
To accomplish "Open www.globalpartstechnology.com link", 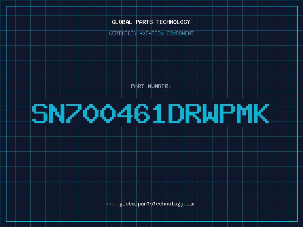I will point(151,204).
